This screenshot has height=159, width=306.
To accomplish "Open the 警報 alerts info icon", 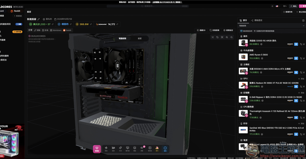I will [x=165, y=149].
